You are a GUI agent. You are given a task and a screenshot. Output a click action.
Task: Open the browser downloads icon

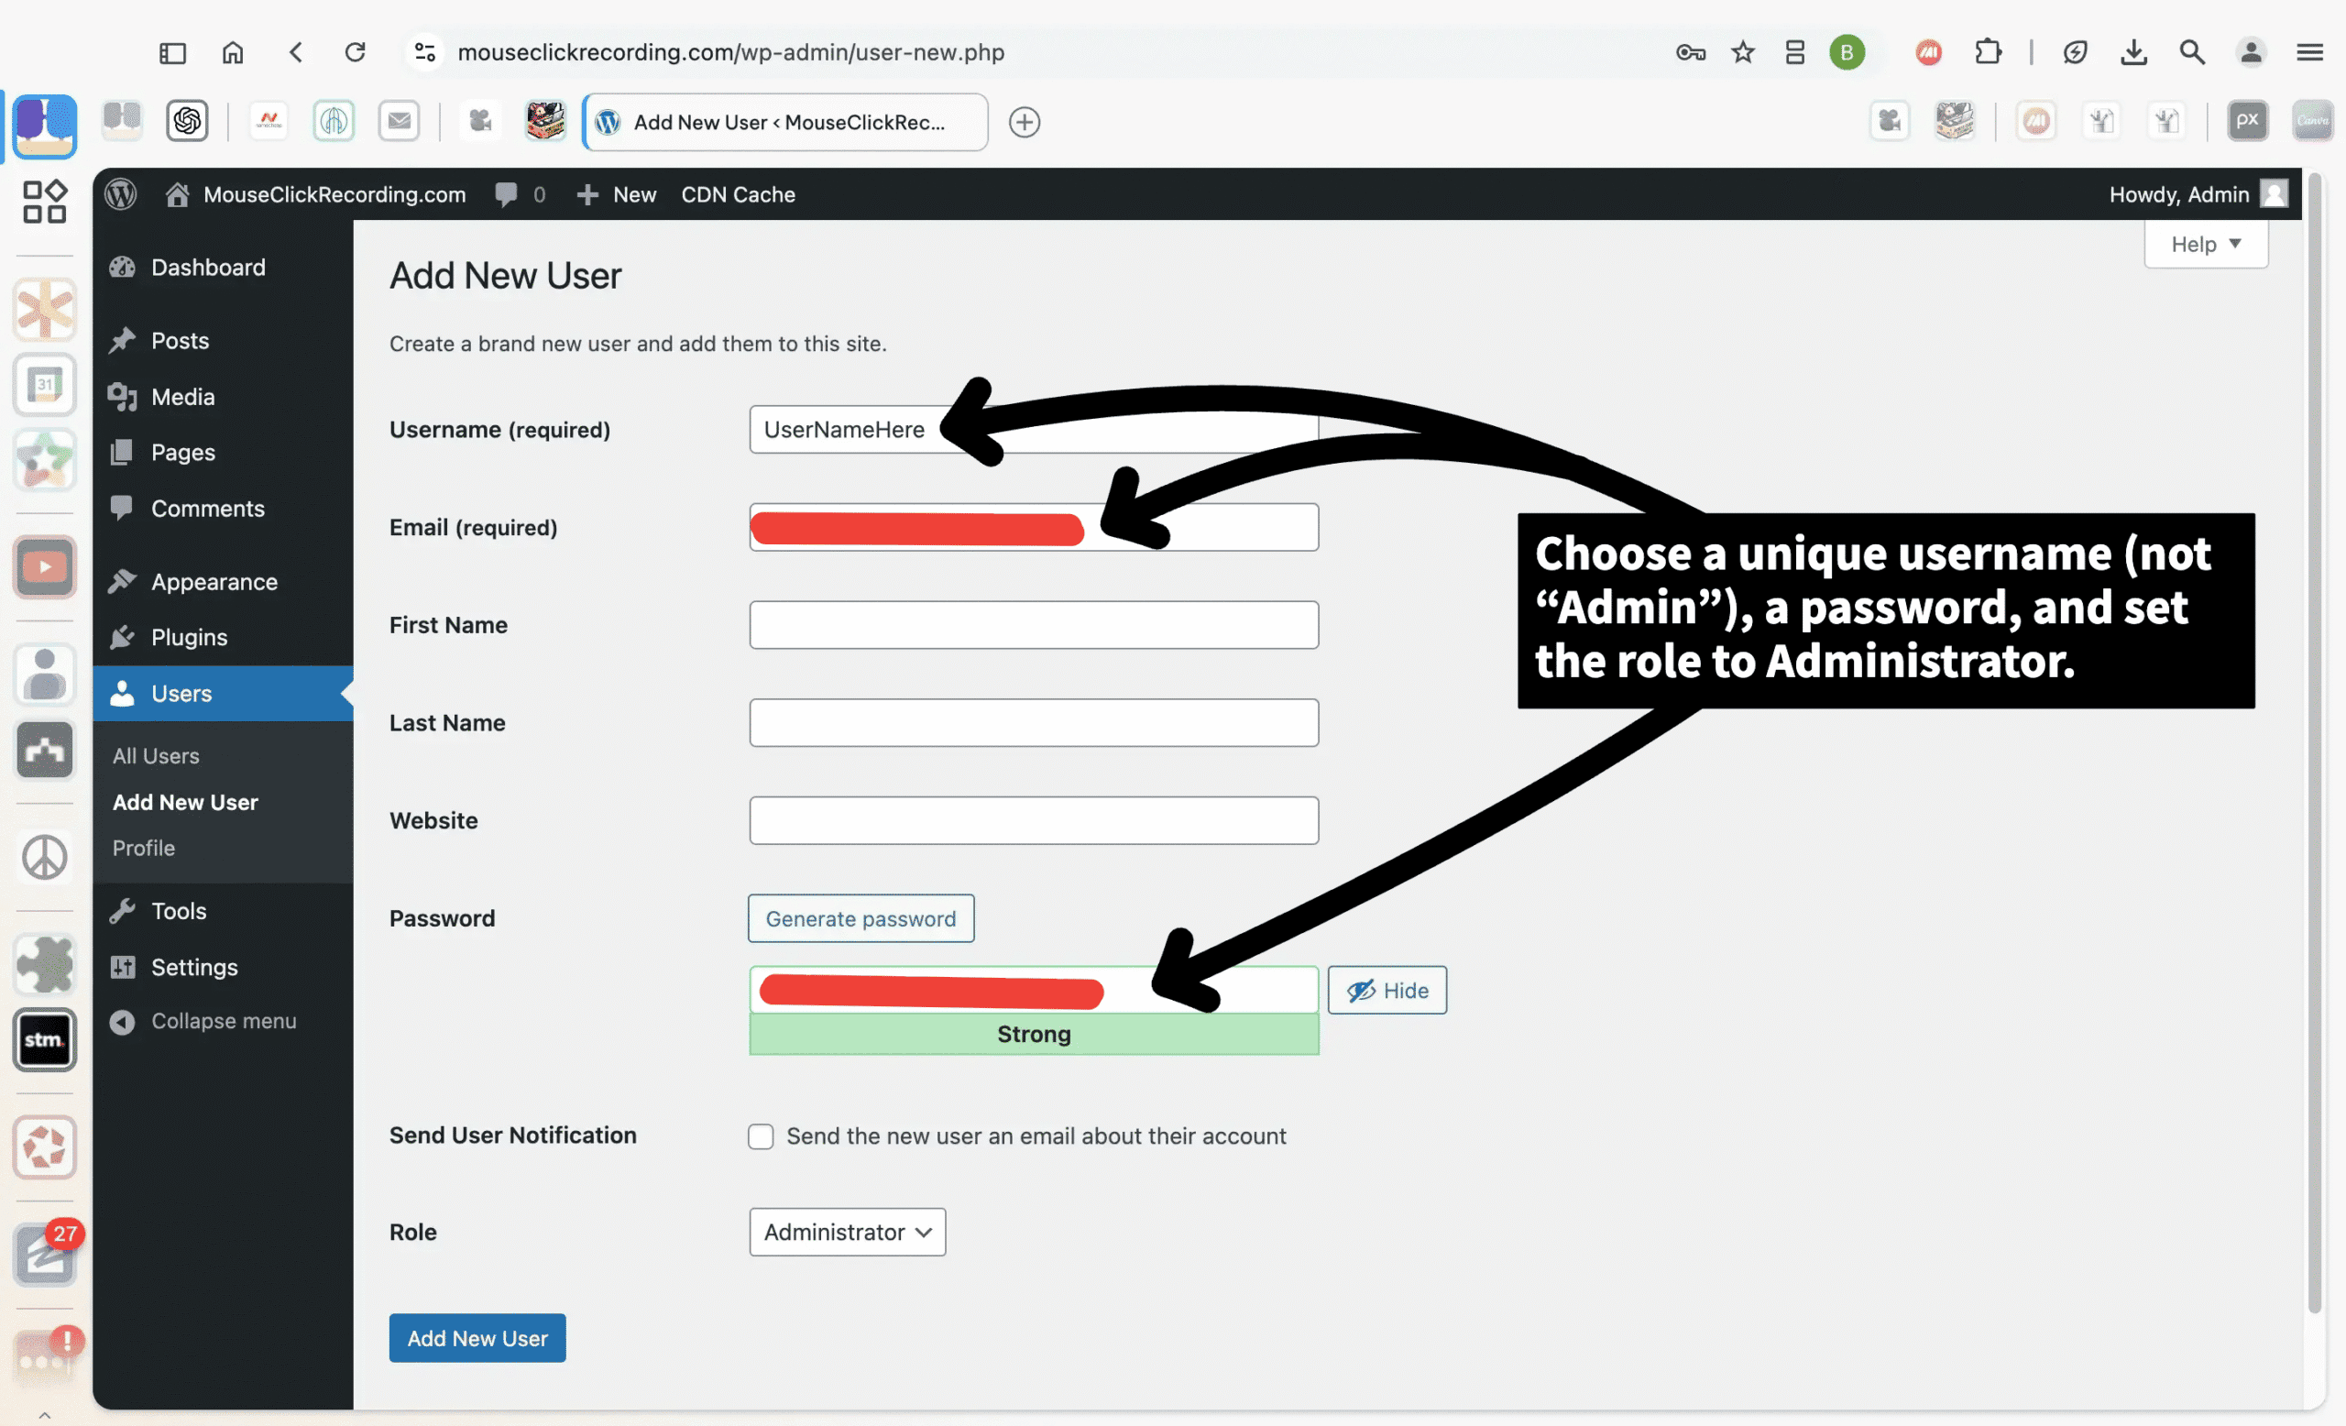2133,51
